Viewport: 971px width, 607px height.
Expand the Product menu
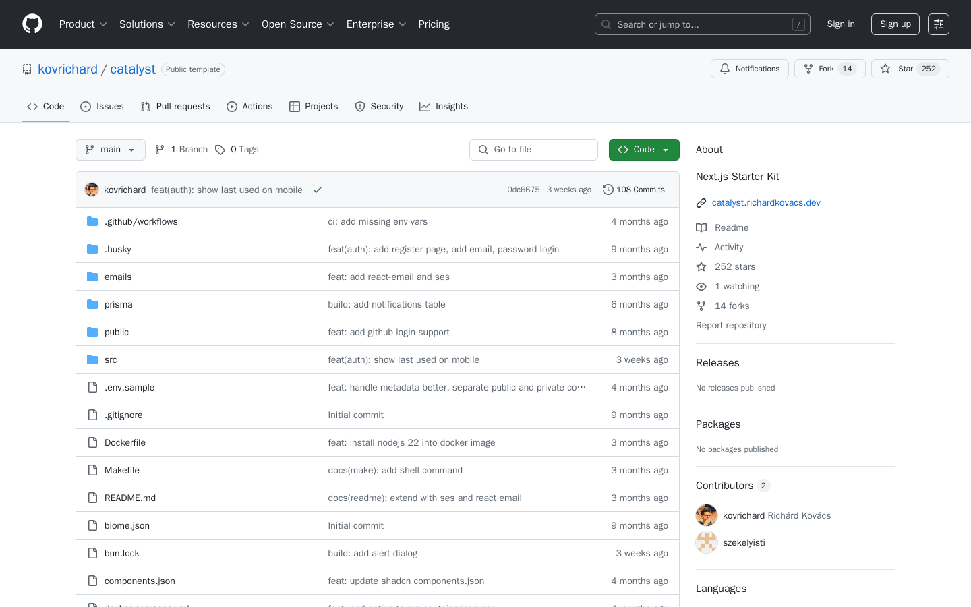[83, 24]
